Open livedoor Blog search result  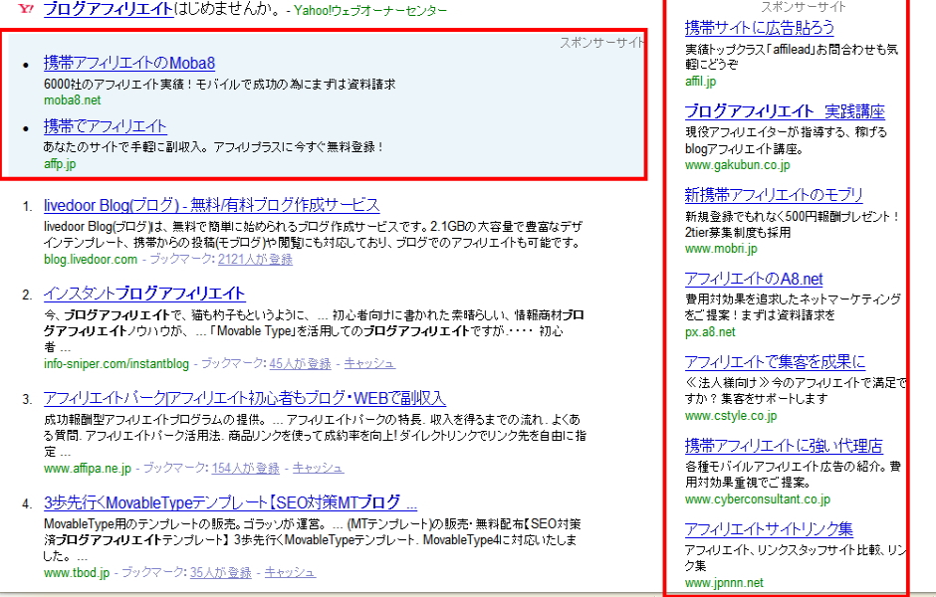211,205
